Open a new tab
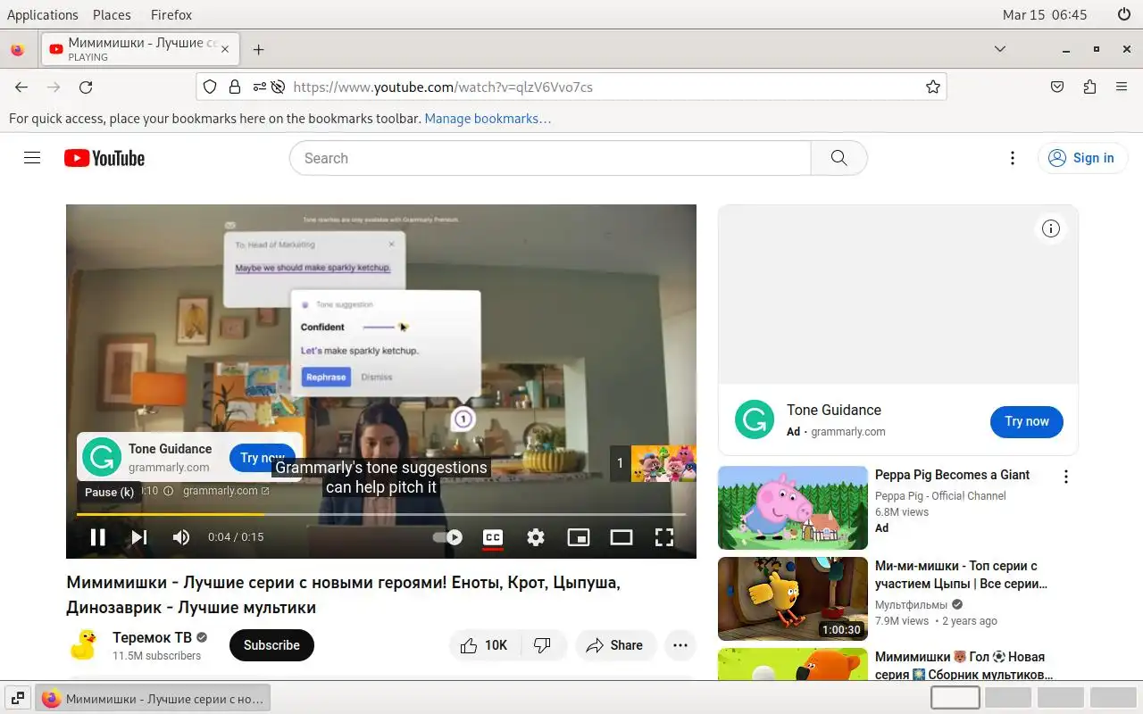This screenshot has height=714, width=1143. click(x=258, y=49)
